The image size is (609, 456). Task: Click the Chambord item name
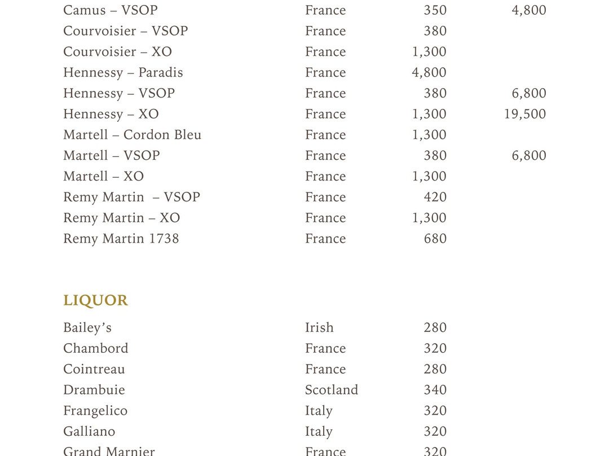pyautogui.click(x=95, y=348)
